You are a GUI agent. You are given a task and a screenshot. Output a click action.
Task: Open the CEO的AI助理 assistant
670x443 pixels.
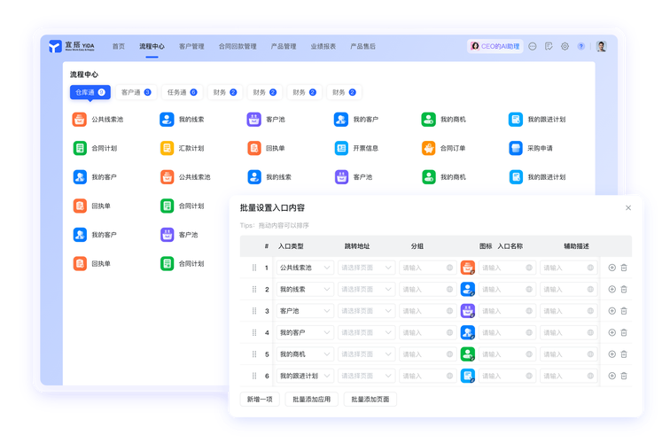coord(495,46)
